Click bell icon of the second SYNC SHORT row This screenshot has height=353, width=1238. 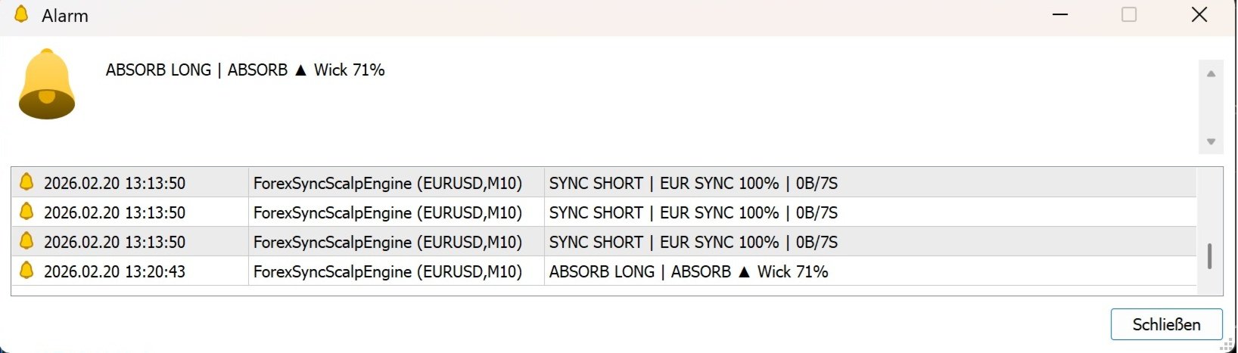[26, 212]
